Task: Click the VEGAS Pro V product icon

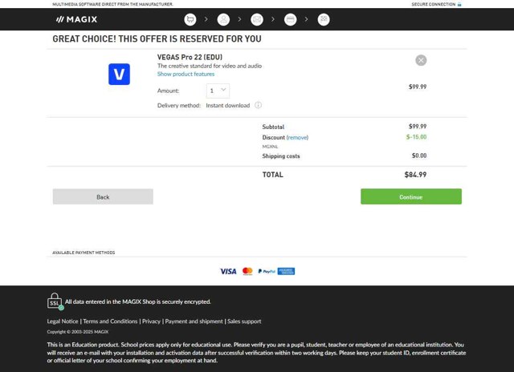Action: [x=120, y=75]
